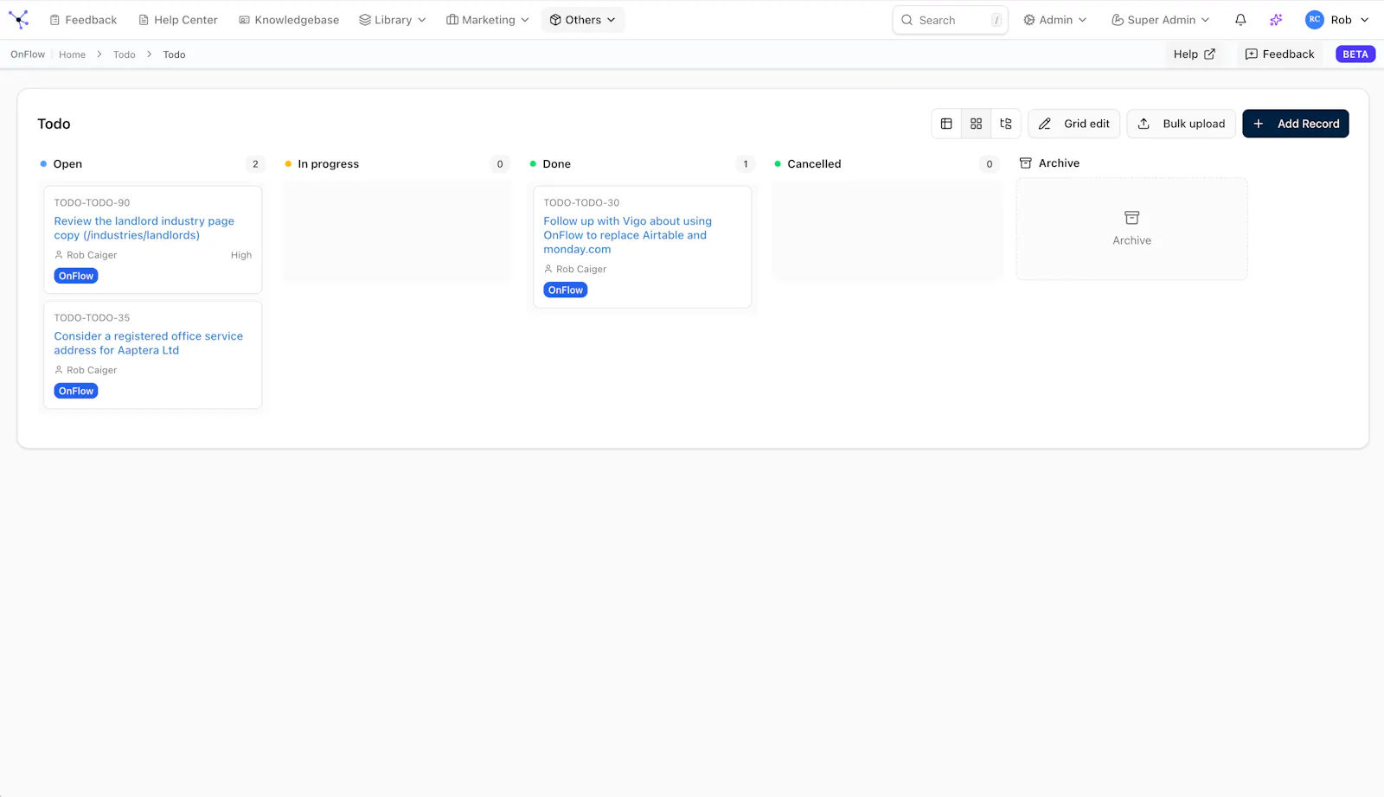Focus the Search input field
The width and height of the screenshot is (1384, 797).
[x=950, y=20]
